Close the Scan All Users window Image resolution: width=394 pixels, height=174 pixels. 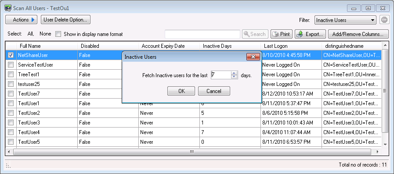pyautogui.click(x=383, y=8)
